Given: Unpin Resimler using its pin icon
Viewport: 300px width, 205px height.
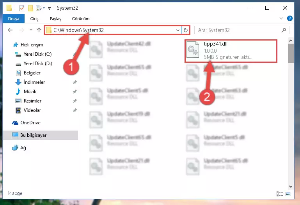Looking at the screenshot, I should [75, 101].
